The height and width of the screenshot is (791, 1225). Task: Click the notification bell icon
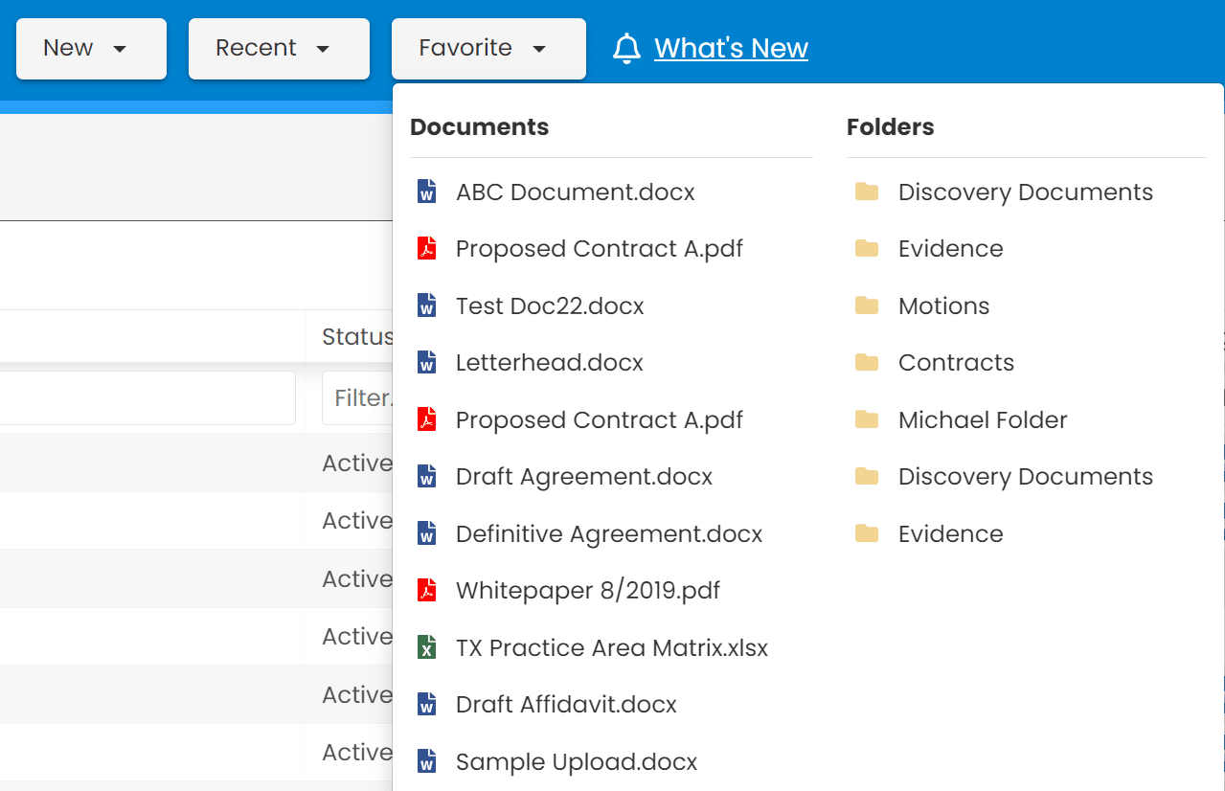coord(626,48)
